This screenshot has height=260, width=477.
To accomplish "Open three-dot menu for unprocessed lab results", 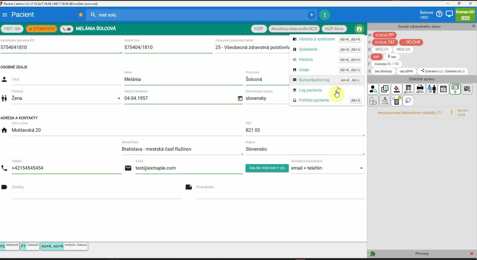I will [451, 112].
